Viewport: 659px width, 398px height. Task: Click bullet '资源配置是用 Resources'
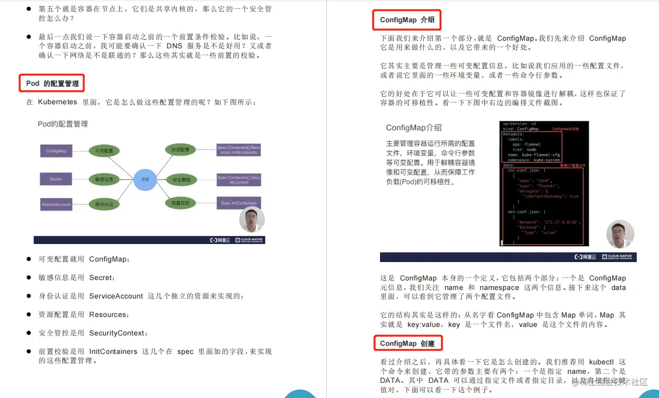tap(84, 315)
